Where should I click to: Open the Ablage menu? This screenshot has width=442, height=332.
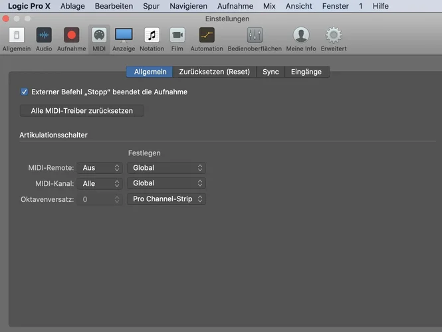click(x=72, y=6)
